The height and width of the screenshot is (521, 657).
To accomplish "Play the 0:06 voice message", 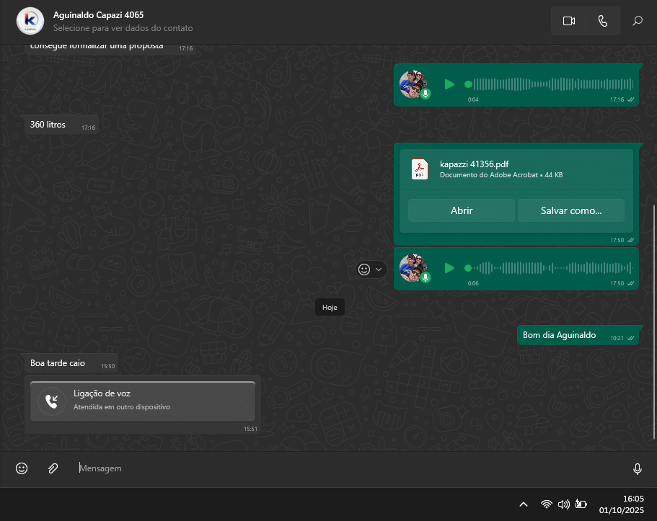I will click(449, 268).
